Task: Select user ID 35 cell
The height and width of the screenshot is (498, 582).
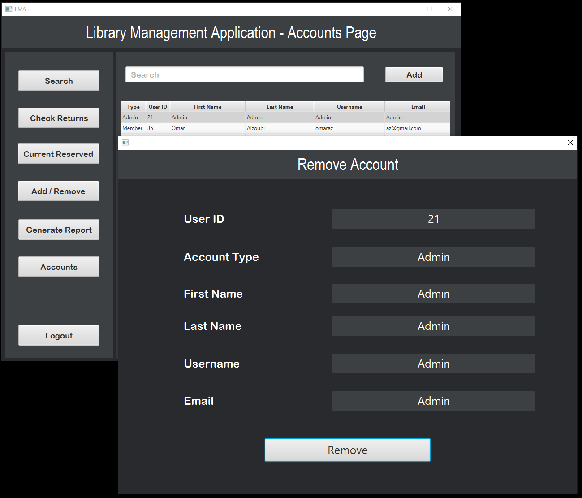Action: tap(158, 128)
